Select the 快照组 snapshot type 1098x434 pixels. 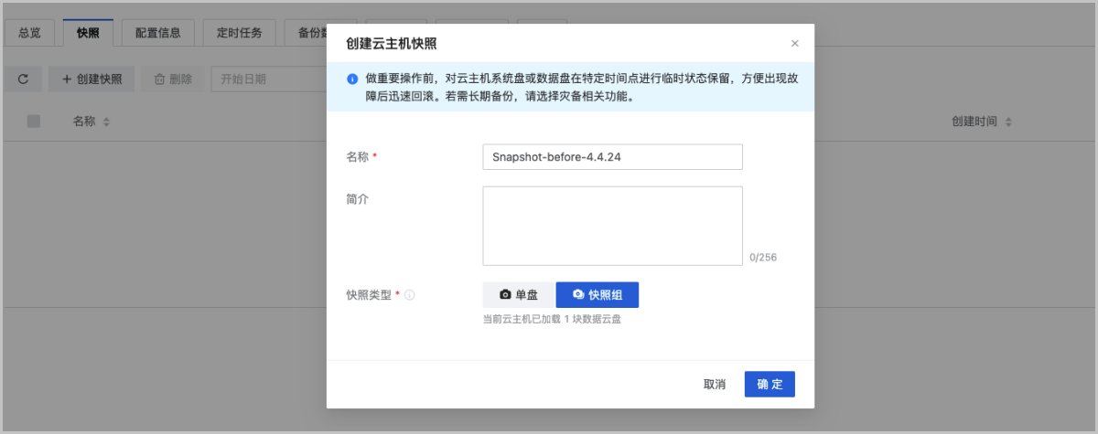coord(597,295)
